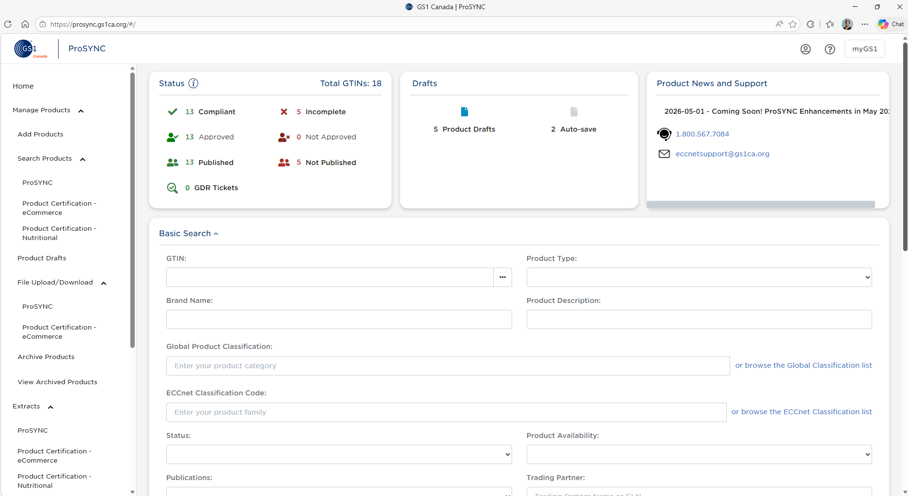Viewport: 908px width, 496px height.
Task: Click the page vertical scrollbar
Action: pyautogui.click(x=905, y=147)
